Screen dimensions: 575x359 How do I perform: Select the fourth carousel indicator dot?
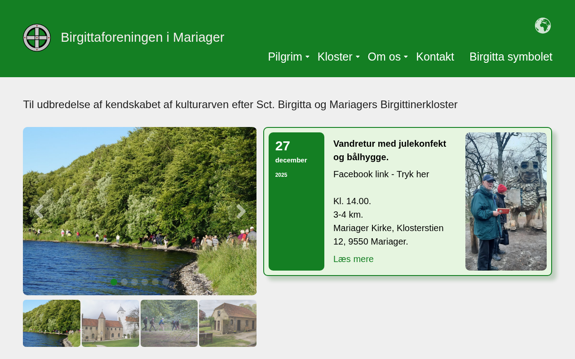click(x=145, y=282)
